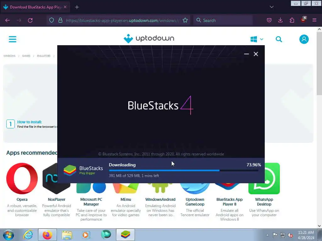Switch to BlueStacks installer in taskbar
The width and height of the screenshot is (322, 241).
[x=125, y=235]
